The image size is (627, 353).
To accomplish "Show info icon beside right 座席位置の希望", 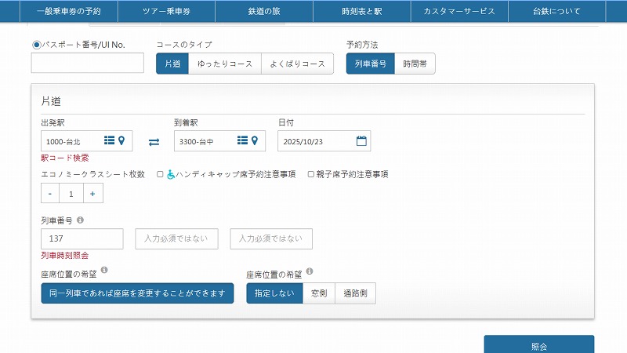I will 310,271.
